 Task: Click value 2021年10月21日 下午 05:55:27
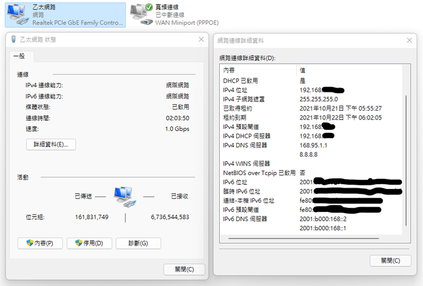click(340, 108)
